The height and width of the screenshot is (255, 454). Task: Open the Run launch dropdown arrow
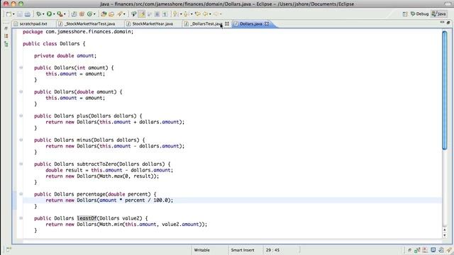54,14
